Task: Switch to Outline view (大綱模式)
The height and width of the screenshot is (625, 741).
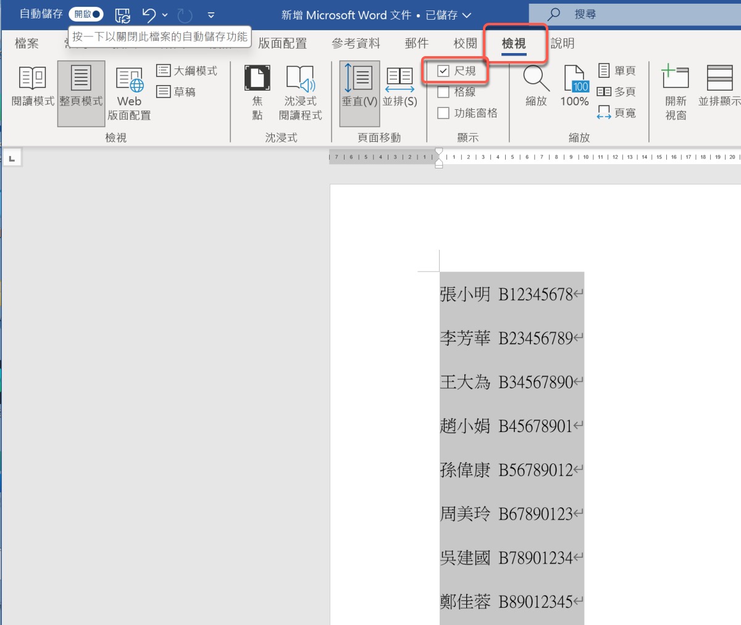Action: pos(186,71)
